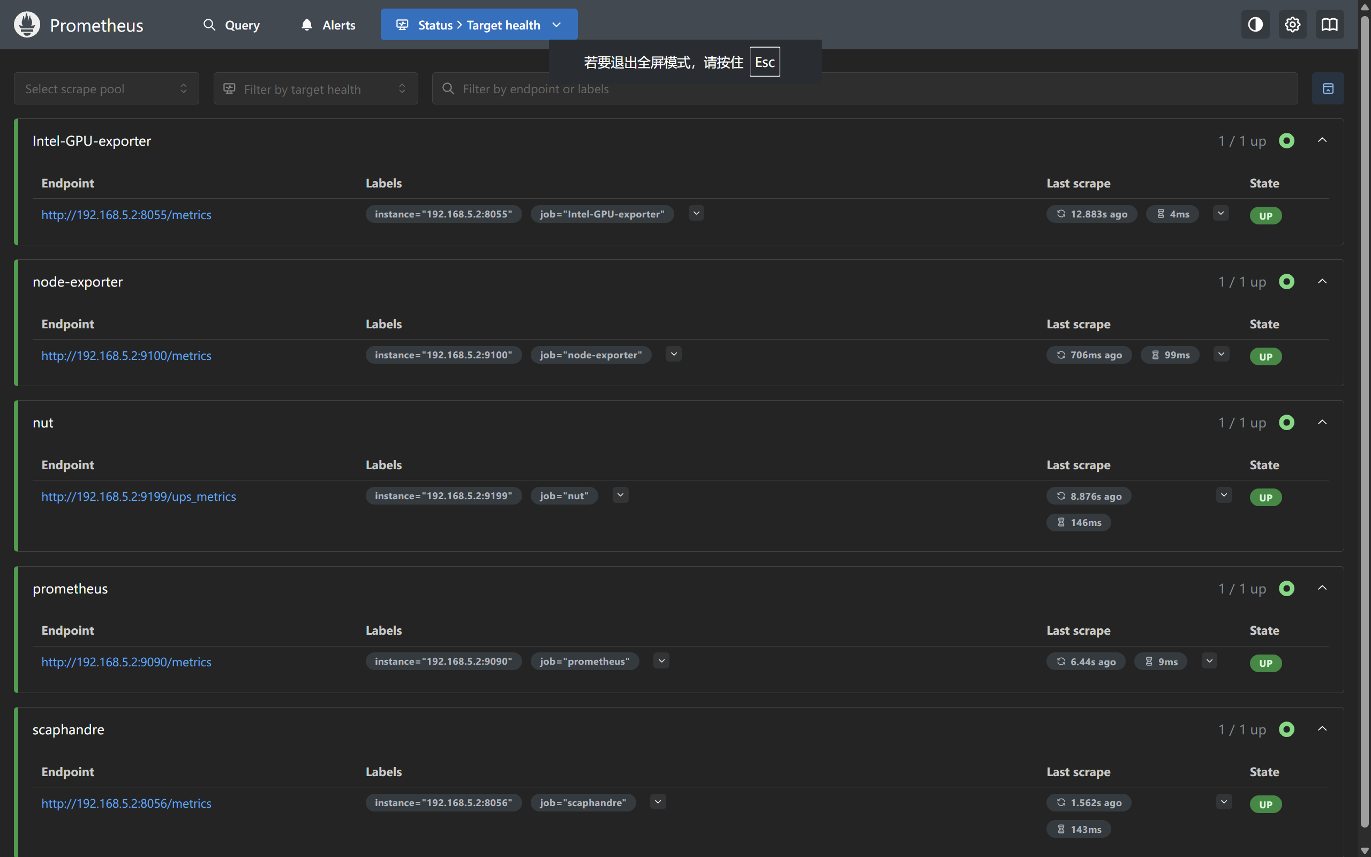1371x857 pixels.
Task: Open the settings gear menu
Action: (1292, 25)
